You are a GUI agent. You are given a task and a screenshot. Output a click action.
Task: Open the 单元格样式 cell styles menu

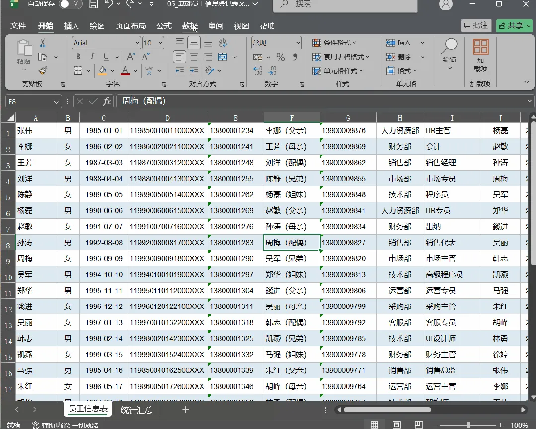click(x=338, y=71)
